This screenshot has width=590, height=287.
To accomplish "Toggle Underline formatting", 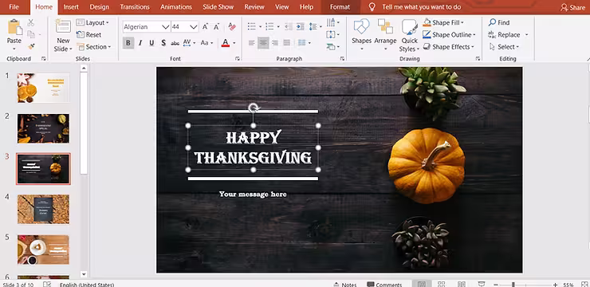I will [151, 43].
